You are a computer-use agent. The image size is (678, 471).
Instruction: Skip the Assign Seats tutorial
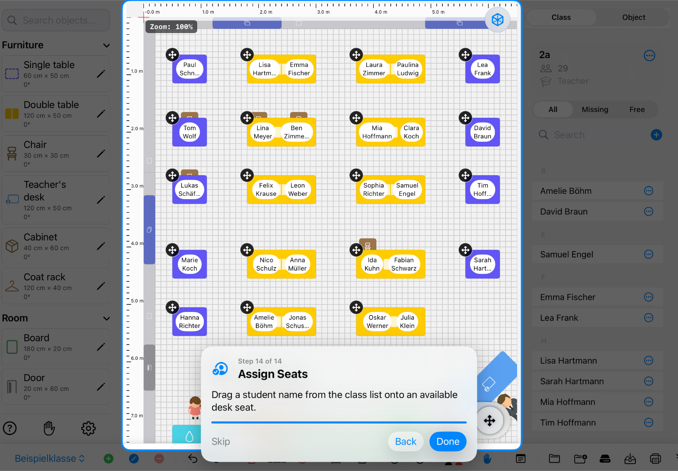(221, 442)
